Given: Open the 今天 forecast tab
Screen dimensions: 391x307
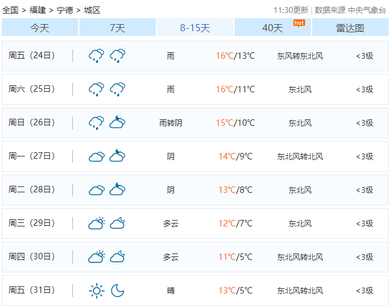Looking at the screenshot, I should (x=40, y=27).
